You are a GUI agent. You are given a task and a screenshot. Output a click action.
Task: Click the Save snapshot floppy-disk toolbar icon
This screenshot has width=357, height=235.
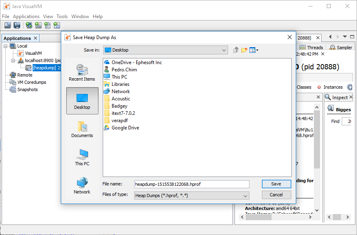(17, 25)
